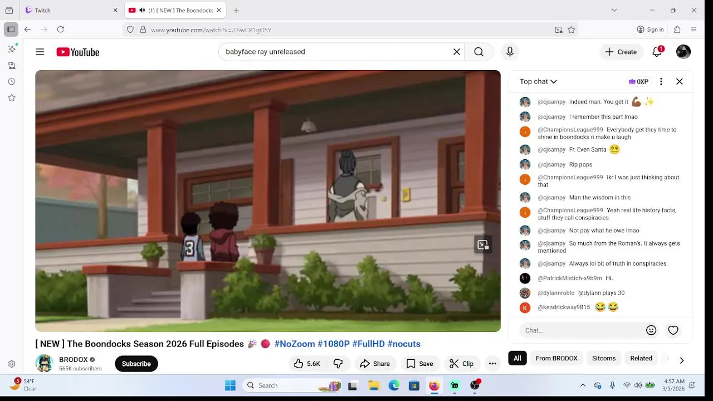This screenshot has width=713, height=401.
Task: Open the Create menu
Action: 621,52
